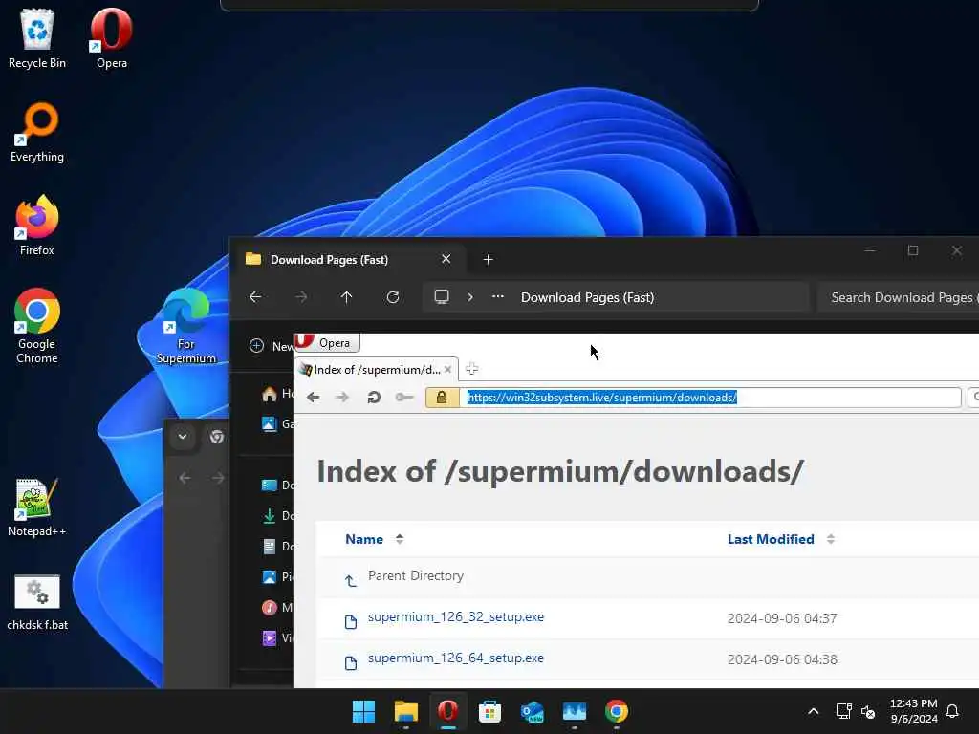Select the Opera desktop shortcut
The image size is (979, 734).
coord(111,38)
